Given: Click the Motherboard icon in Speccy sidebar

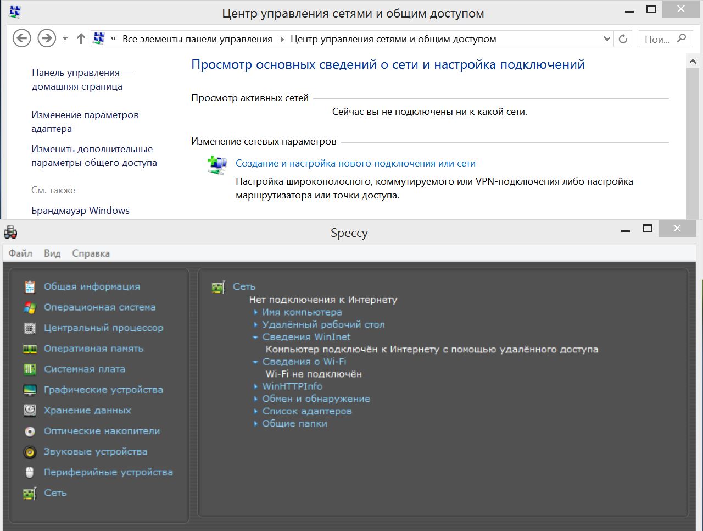Looking at the screenshot, I should [x=30, y=369].
